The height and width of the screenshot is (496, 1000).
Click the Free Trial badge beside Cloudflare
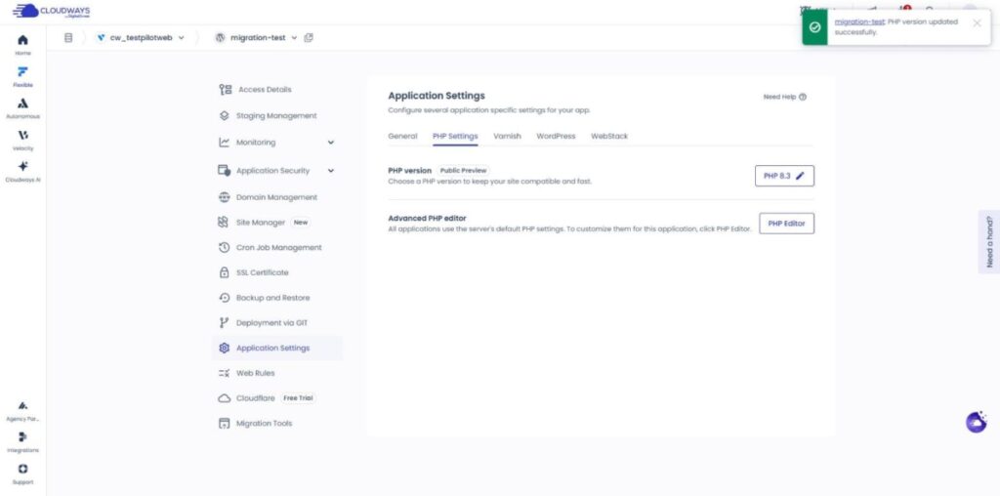(x=298, y=398)
